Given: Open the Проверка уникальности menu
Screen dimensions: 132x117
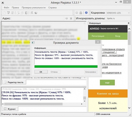Looking at the screenshot, I should click(34, 8).
